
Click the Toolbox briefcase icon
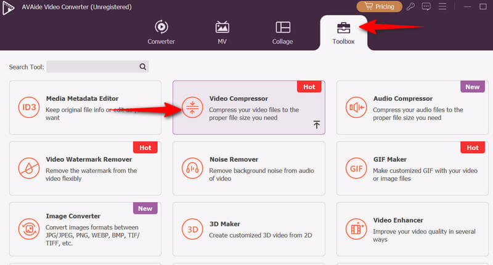pyautogui.click(x=343, y=28)
